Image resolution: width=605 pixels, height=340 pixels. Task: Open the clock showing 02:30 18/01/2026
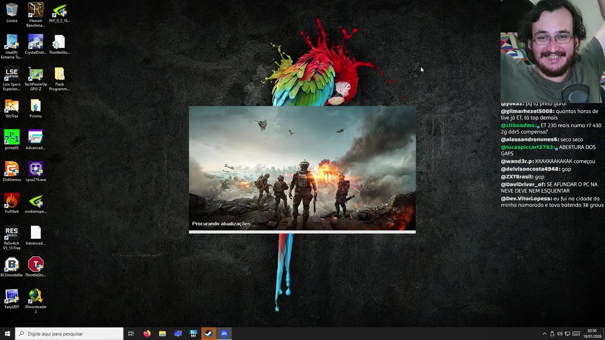coord(592,333)
